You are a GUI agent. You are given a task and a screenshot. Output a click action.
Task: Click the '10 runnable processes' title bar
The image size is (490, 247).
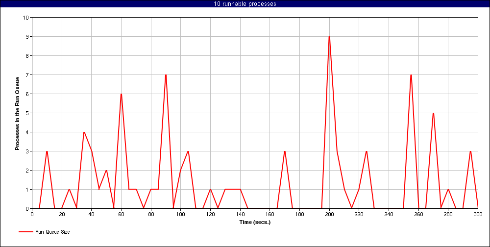coord(245,4)
